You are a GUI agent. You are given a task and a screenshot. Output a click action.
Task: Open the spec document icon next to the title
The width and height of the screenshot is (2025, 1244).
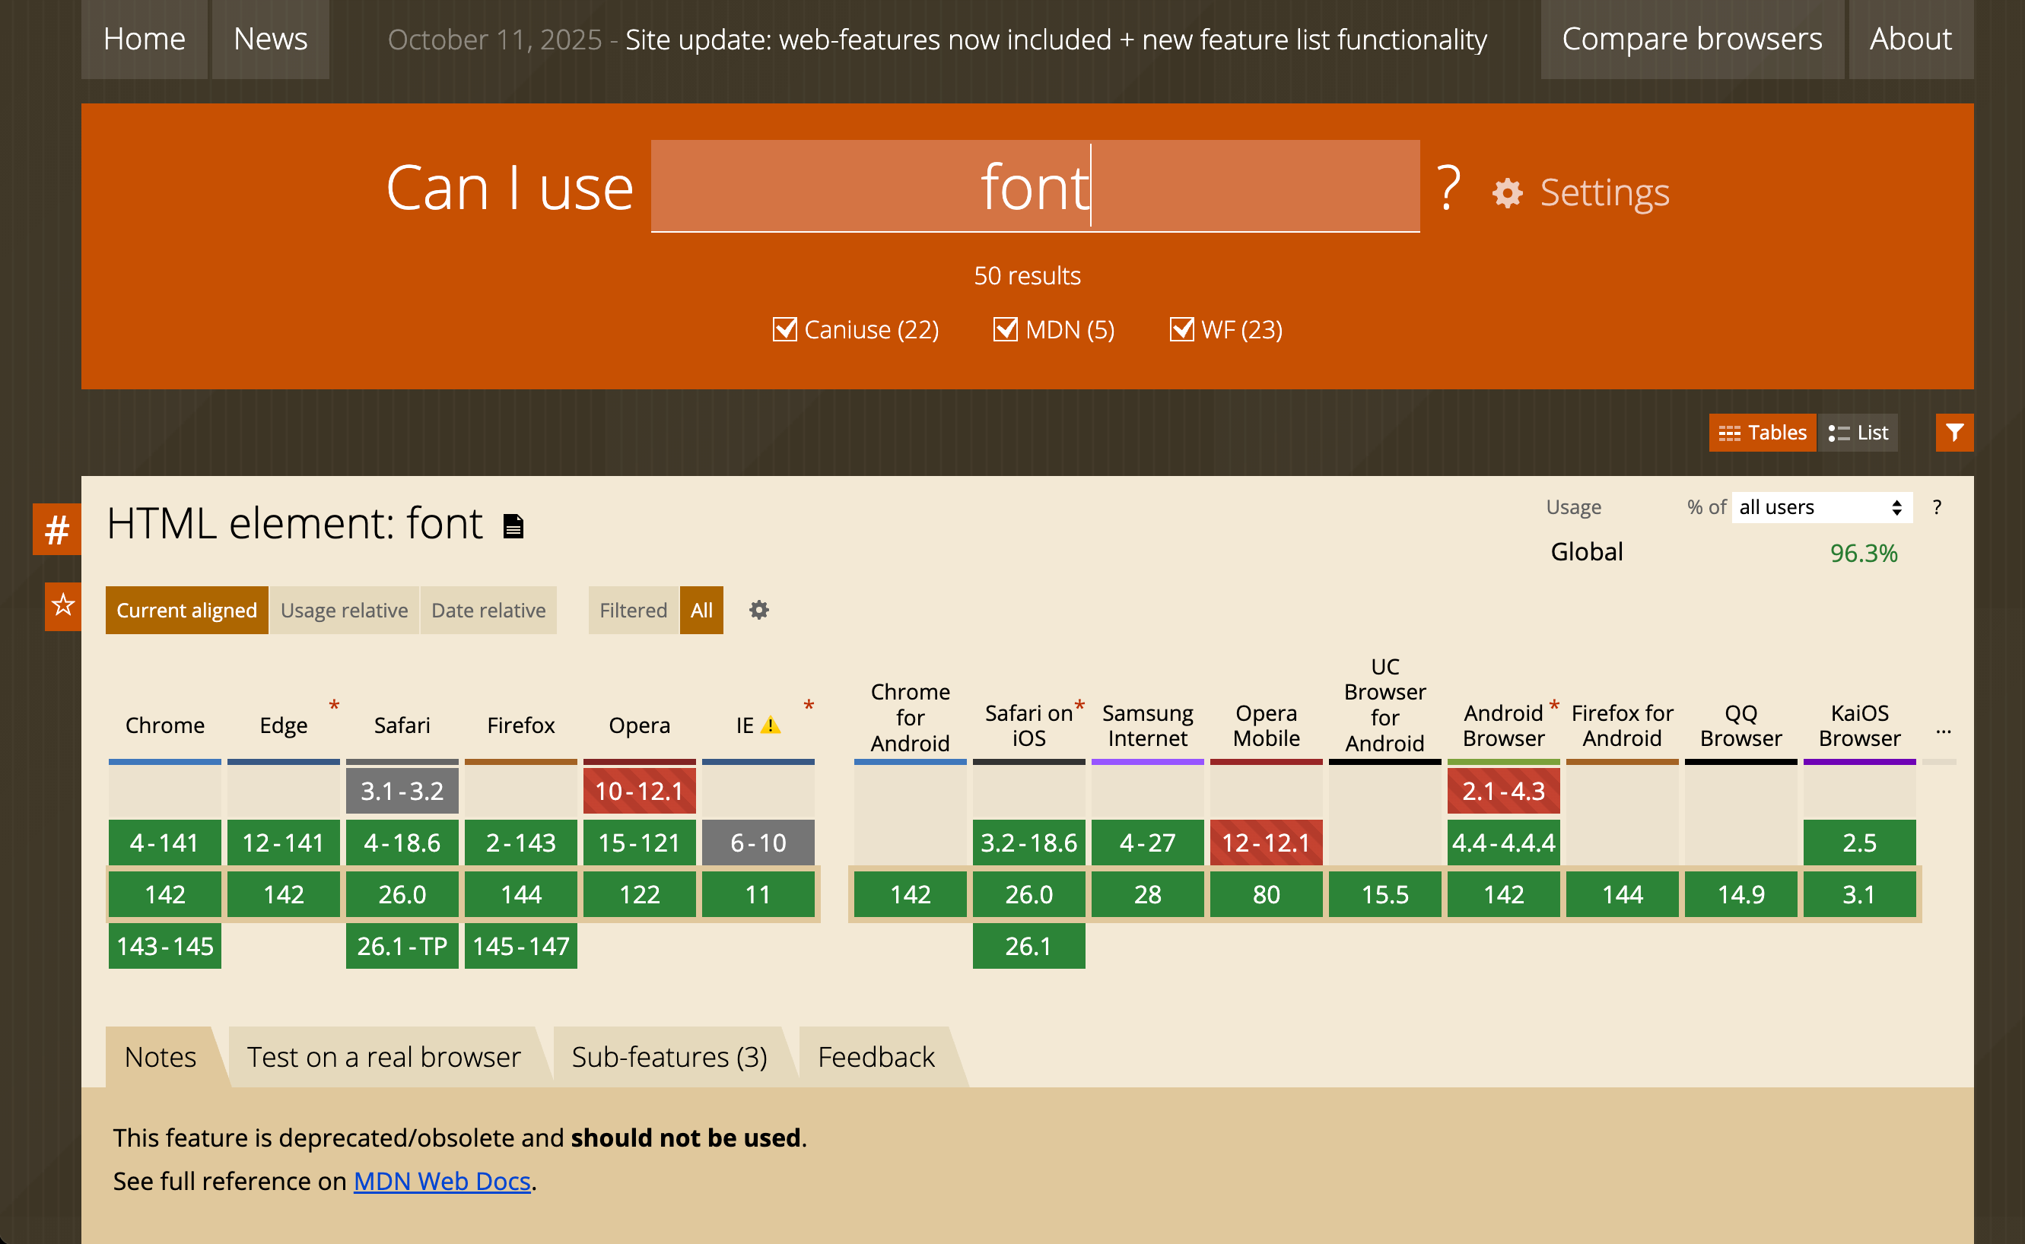(513, 525)
